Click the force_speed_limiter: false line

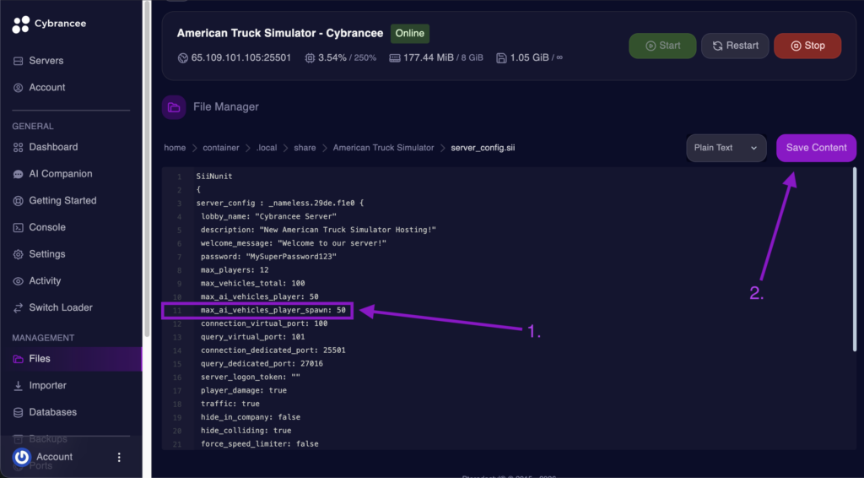(259, 444)
